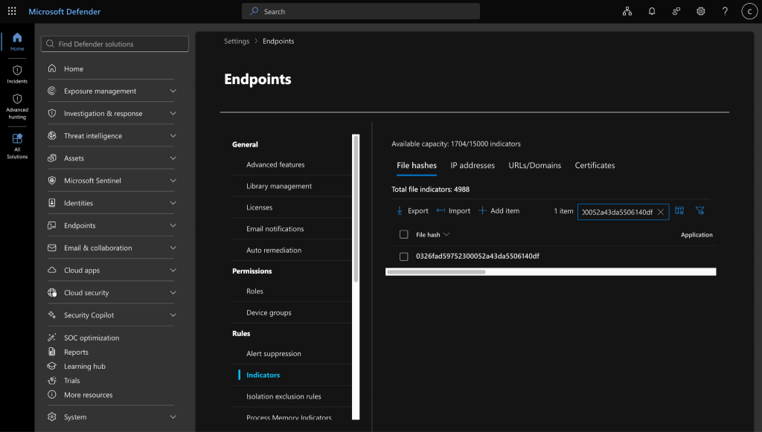The width and height of the screenshot is (762, 432).
Task: Switch to the URLs/Domains tab
Action: click(534, 166)
